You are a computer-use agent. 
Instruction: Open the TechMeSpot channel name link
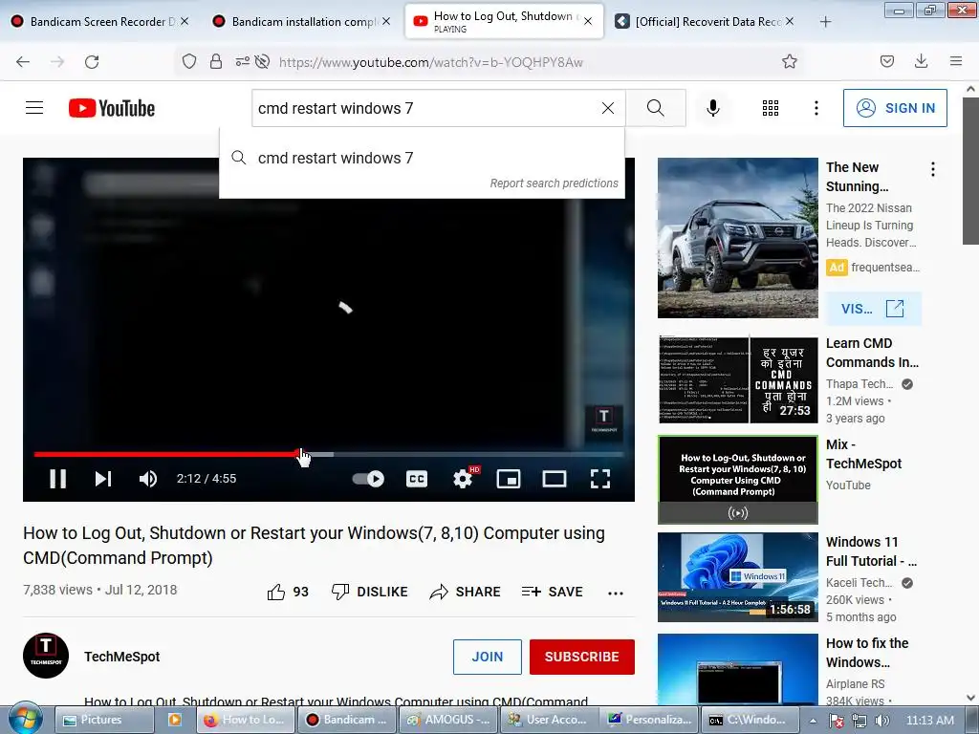click(121, 657)
